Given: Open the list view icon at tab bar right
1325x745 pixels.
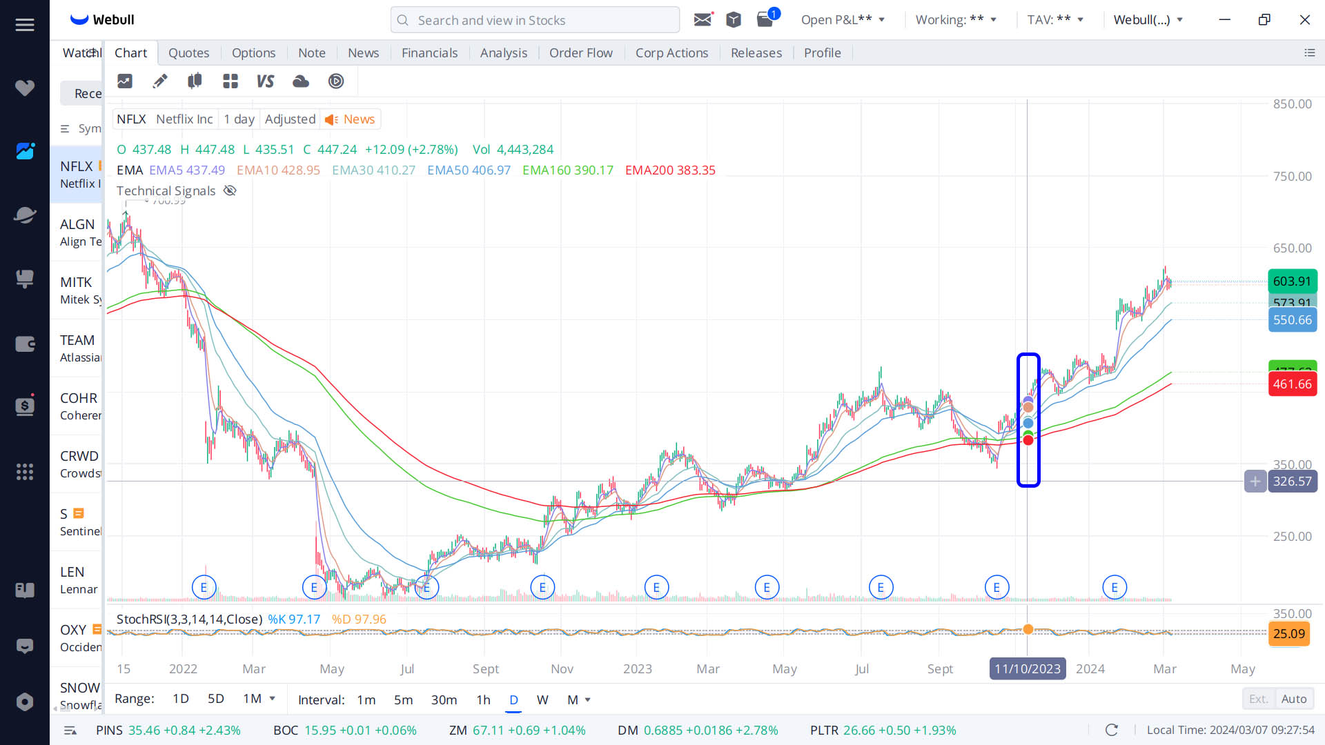Looking at the screenshot, I should (1310, 53).
